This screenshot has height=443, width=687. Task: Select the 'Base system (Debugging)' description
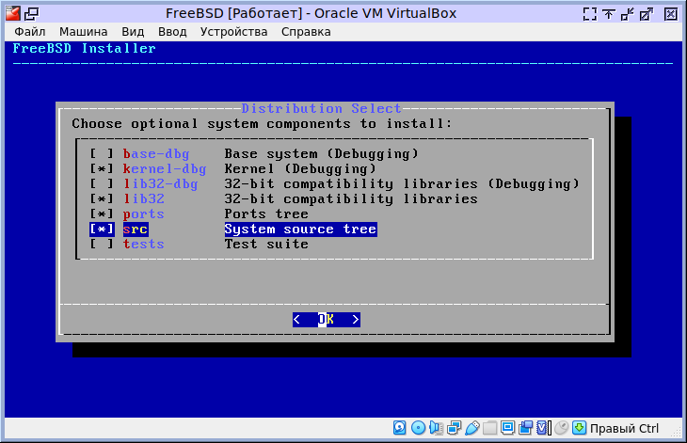coord(322,153)
